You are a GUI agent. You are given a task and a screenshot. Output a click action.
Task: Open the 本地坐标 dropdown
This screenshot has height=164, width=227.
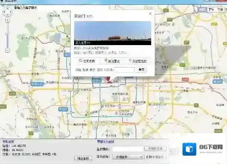[x=128, y=157]
